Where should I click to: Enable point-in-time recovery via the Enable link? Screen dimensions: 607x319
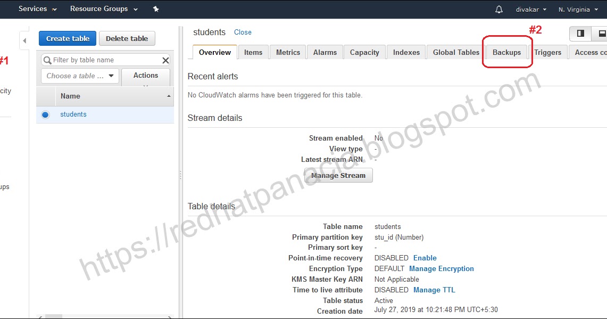click(x=425, y=258)
